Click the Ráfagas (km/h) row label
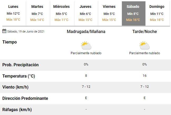The width and height of the screenshot is (171, 115). click(x=17, y=109)
